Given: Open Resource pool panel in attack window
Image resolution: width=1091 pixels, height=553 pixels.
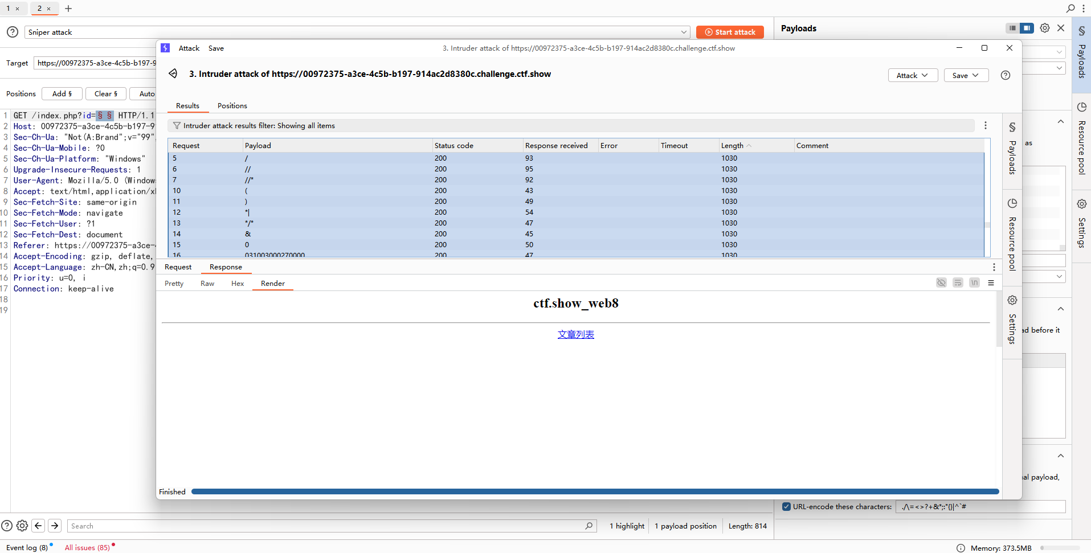Looking at the screenshot, I should pos(1012,235).
